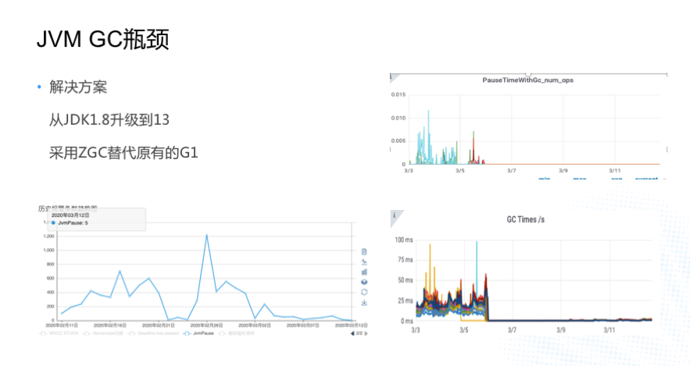Sort legend by the current column
Image resolution: width=690 pixels, height=366 pixels.
coord(645,178)
